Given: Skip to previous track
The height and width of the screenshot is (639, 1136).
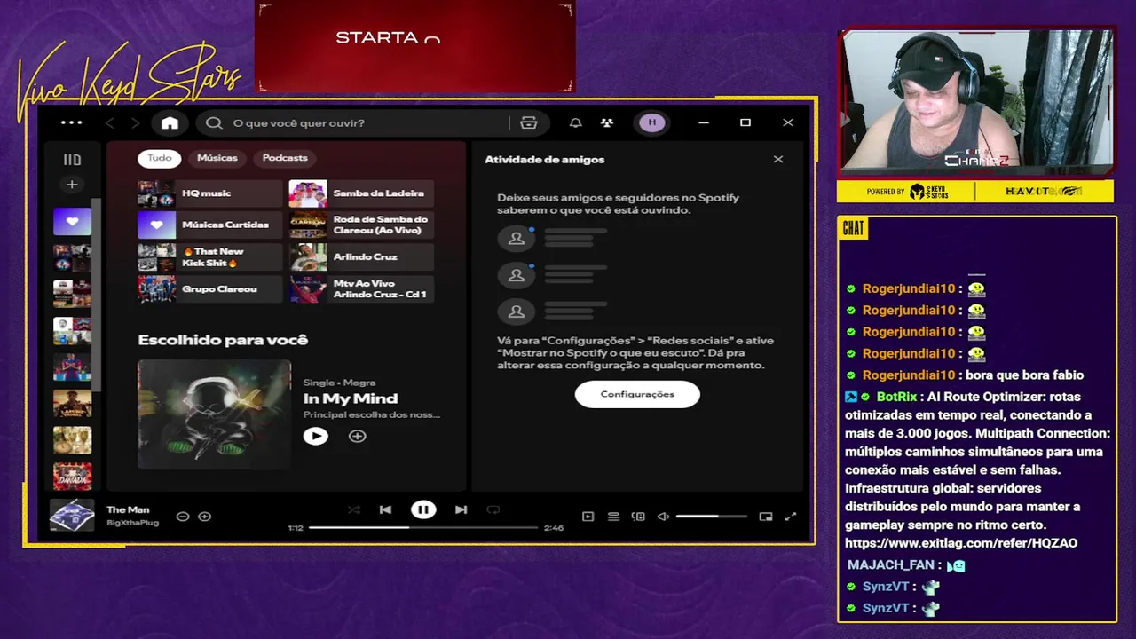Looking at the screenshot, I should pyautogui.click(x=385, y=509).
